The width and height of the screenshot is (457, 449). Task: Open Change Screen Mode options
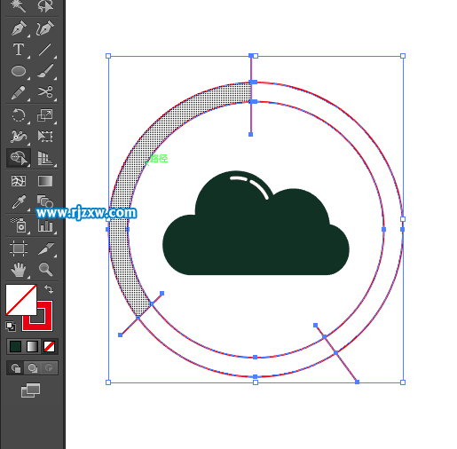tap(30, 390)
